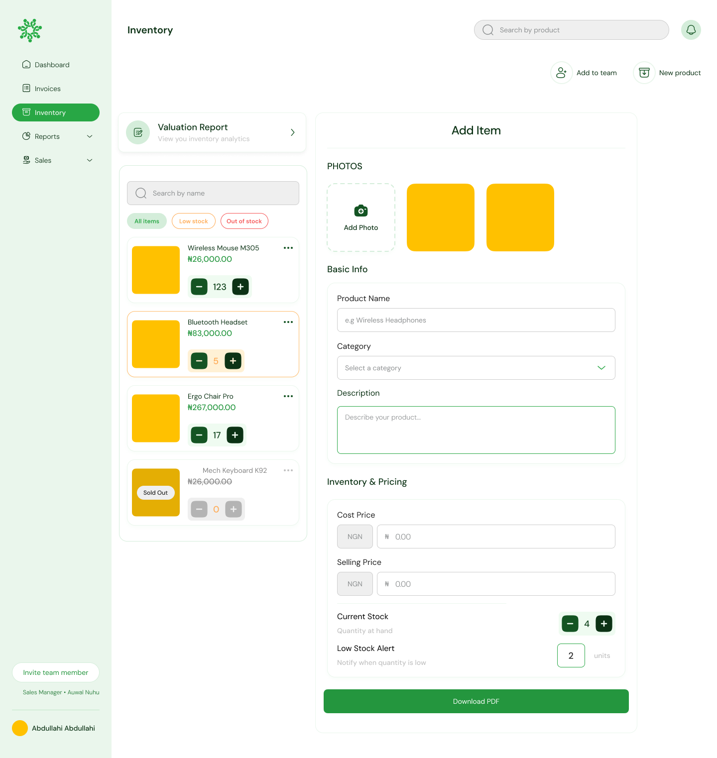The height and width of the screenshot is (758, 717).
Task: Click the Dashboard home icon
Action: [26, 64]
